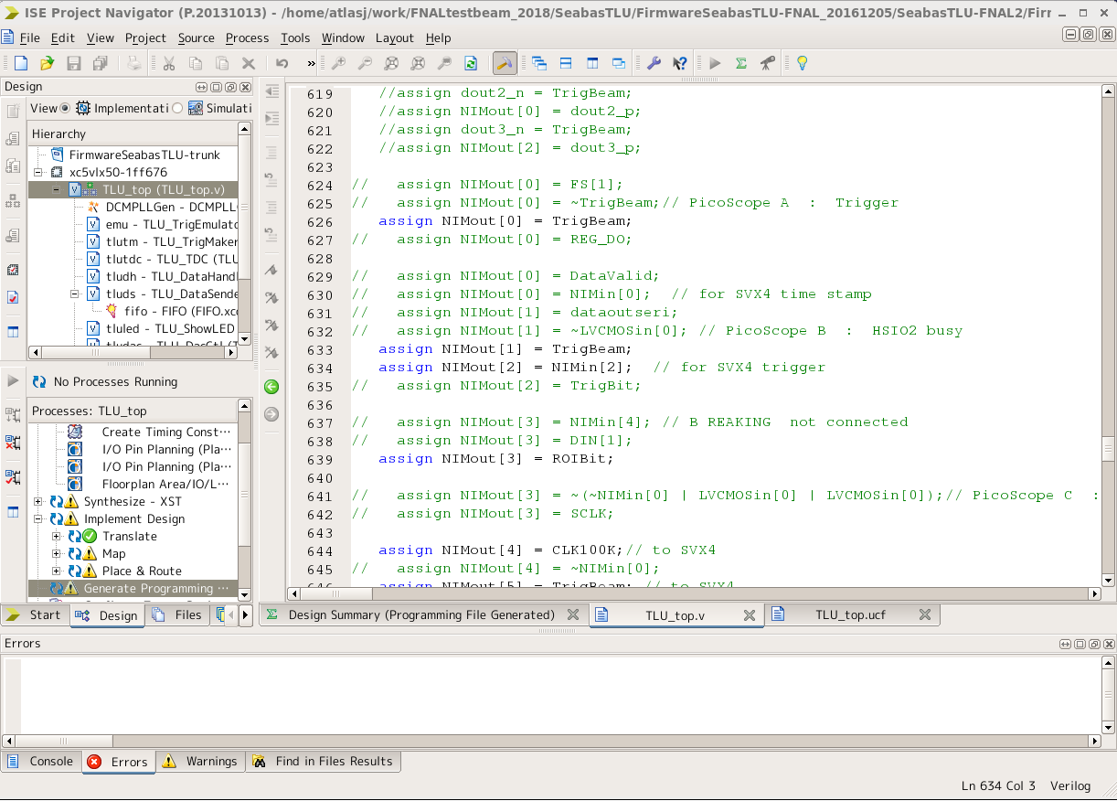This screenshot has width=1117, height=801.
Task: Collapse the Implement Design process node
Action: pyautogui.click(x=38, y=519)
